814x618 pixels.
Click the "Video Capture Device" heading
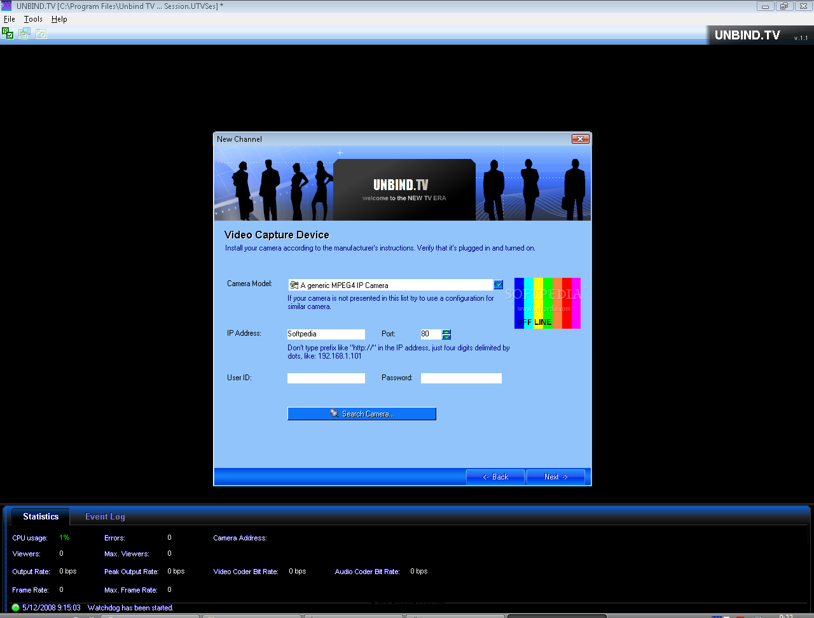(277, 235)
